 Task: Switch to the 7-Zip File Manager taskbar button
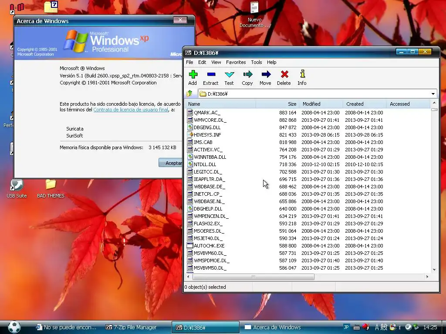tap(131, 327)
